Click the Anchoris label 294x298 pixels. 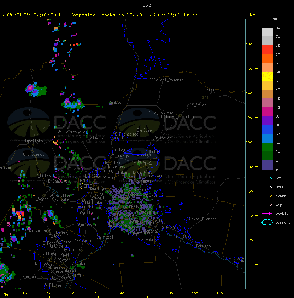(83, 241)
